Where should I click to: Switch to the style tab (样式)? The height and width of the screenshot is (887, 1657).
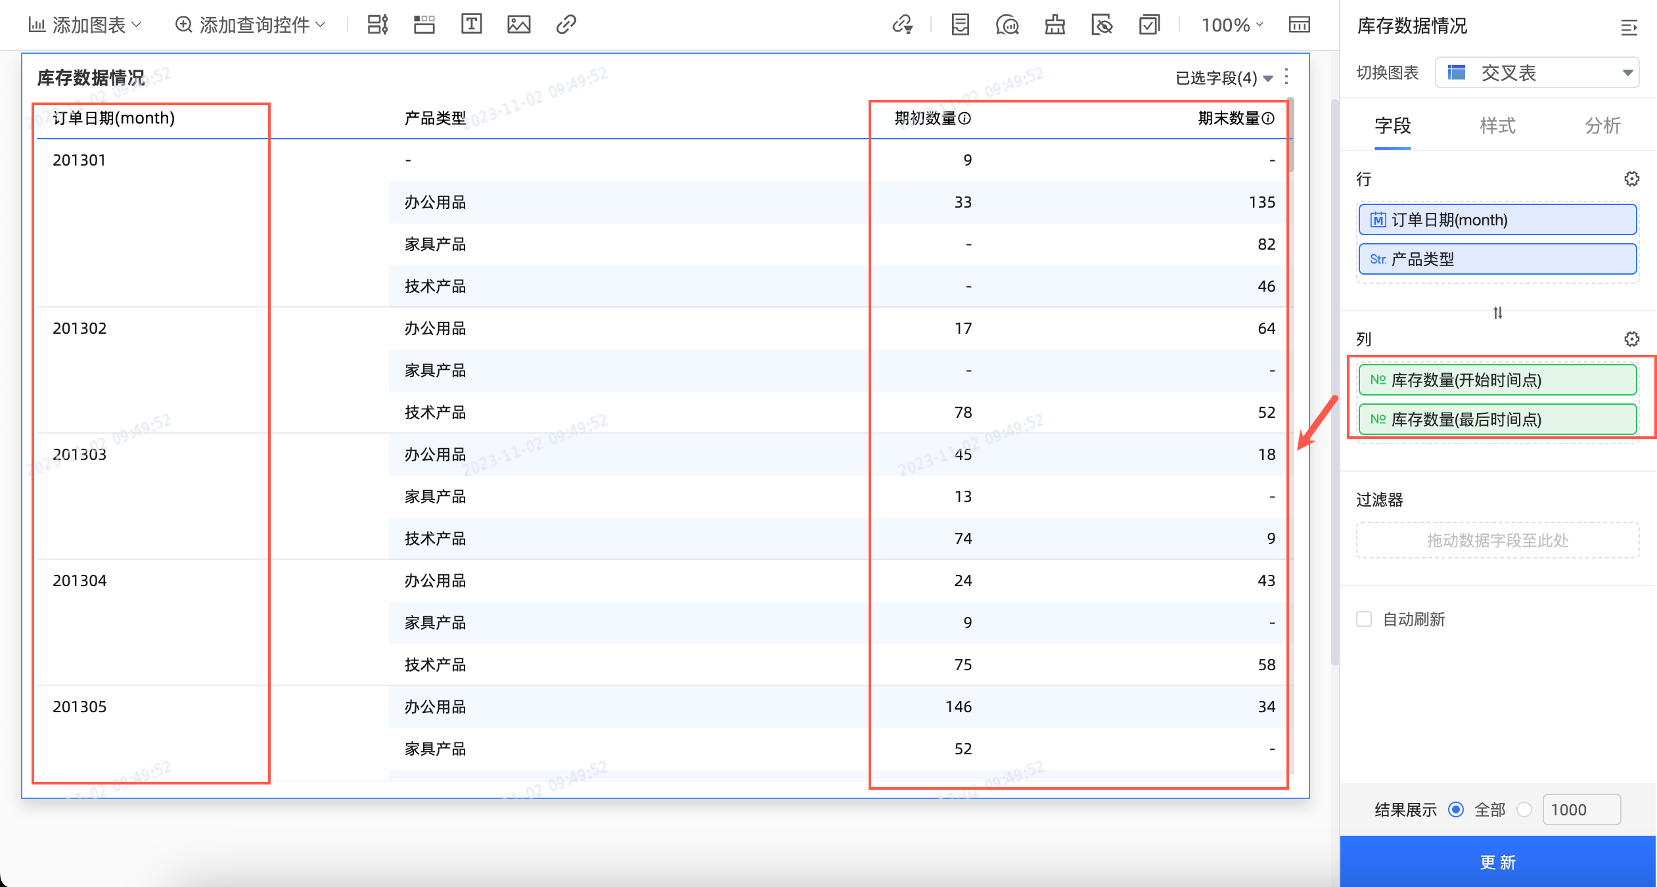click(x=1497, y=125)
